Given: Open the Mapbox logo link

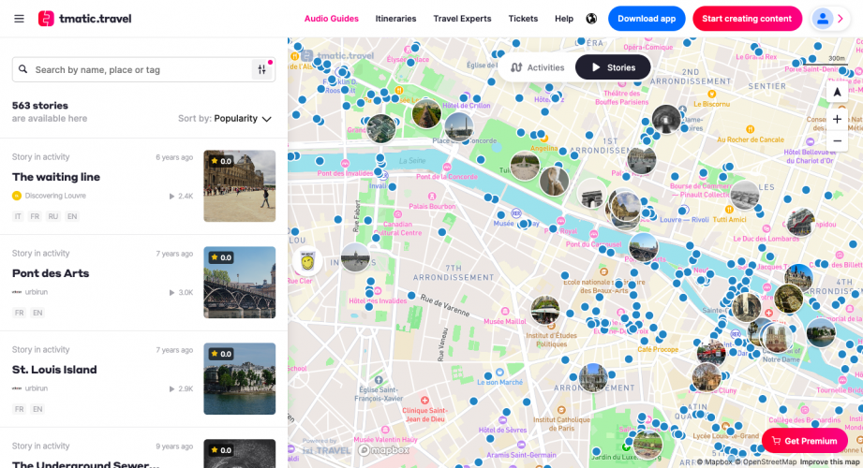Looking at the screenshot, I should coord(383,450).
